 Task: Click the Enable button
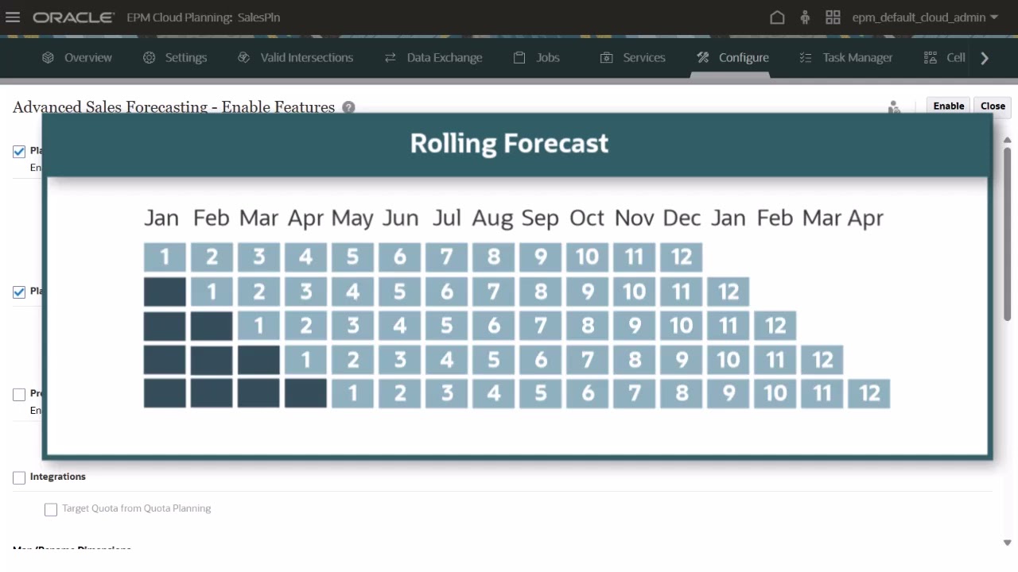pos(949,106)
